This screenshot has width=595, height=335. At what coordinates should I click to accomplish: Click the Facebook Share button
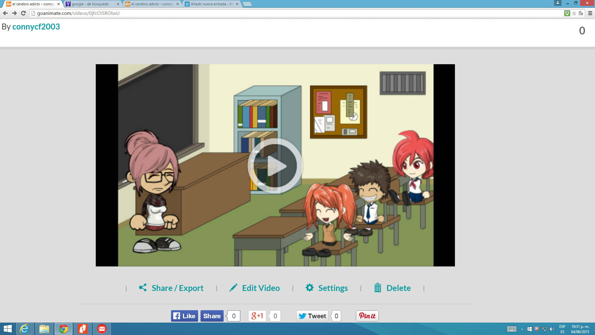(212, 316)
